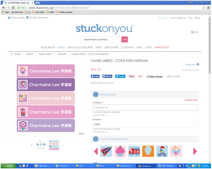
Task: Open the shopping Cart icon
Action: click(x=192, y=32)
